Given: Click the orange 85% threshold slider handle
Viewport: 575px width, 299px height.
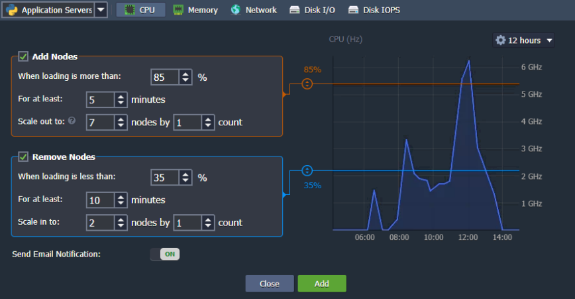Looking at the screenshot, I should point(307,84).
